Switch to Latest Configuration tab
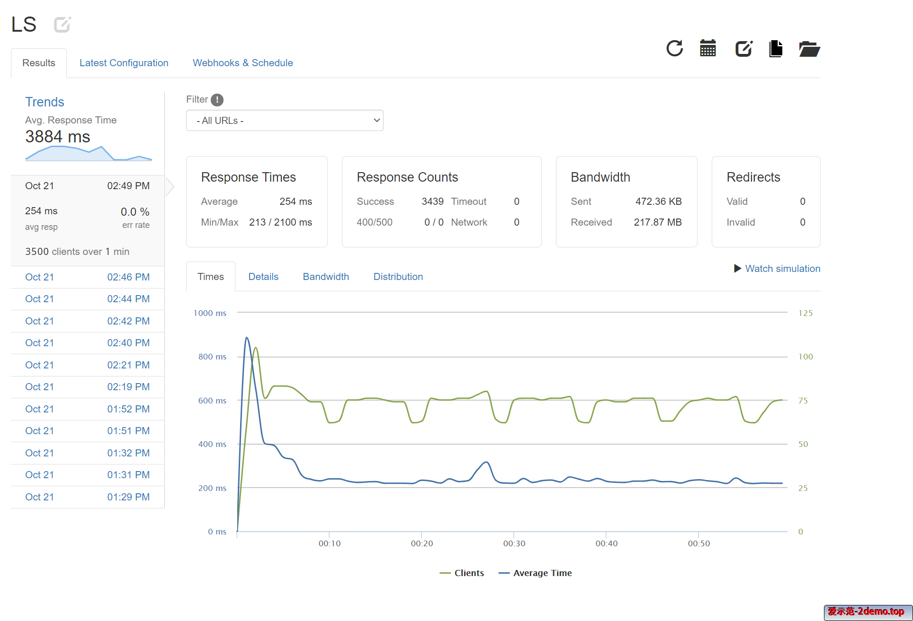 pyautogui.click(x=124, y=63)
